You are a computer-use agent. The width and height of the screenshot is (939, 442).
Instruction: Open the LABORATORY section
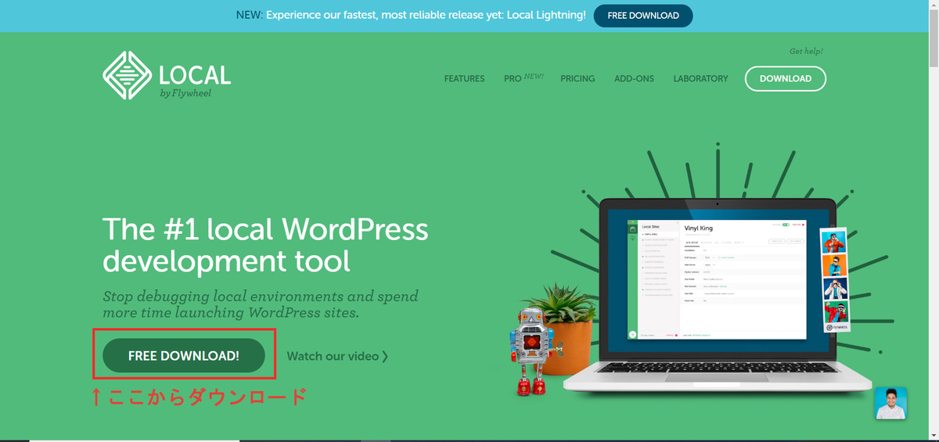(700, 78)
